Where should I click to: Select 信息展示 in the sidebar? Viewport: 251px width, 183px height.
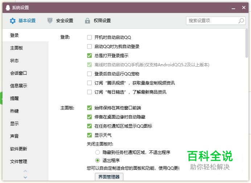[x=25, y=86]
